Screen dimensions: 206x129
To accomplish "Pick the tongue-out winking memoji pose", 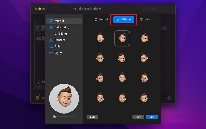I will coord(122,58).
